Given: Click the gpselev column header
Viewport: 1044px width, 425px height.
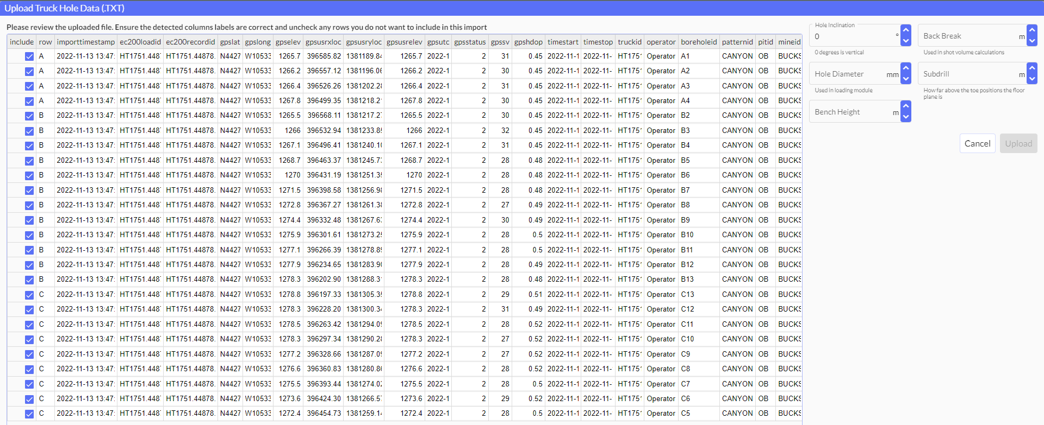Looking at the screenshot, I should tap(288, 42).
